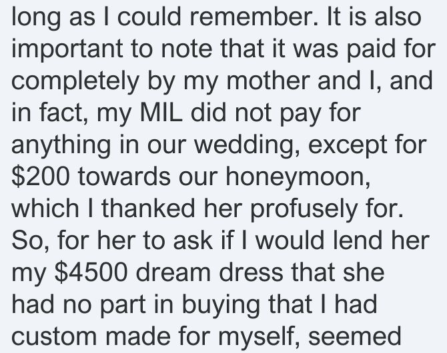This screenshot has height=353, width=447.
Task: Click the abbreviation "MIL"
Action: [x=161, y=113]
